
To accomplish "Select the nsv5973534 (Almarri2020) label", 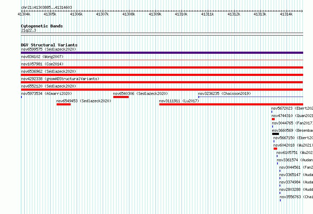I will 46,93.
